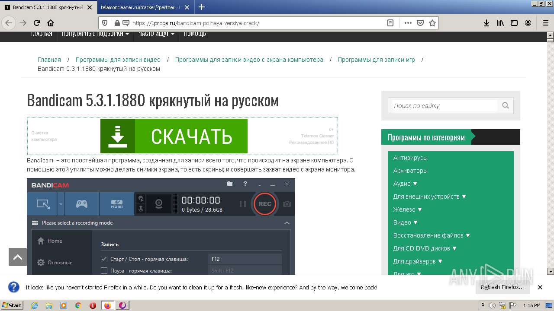Click site search magnifier icon
The image size is (554, 311).
(506, 105)
